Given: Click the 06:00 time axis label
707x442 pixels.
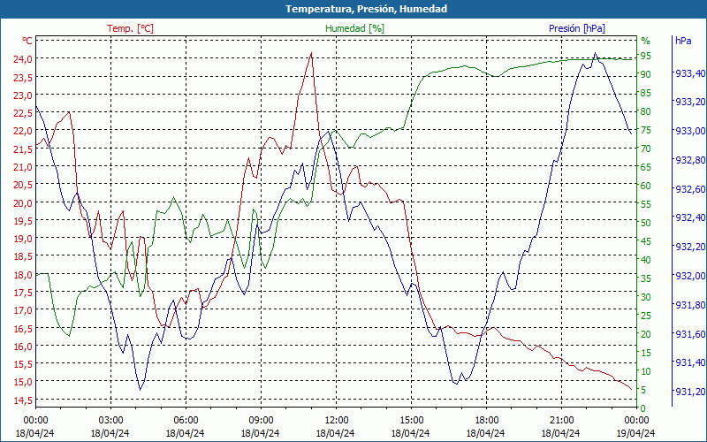Looking at the screenshot, I should 186,421.
